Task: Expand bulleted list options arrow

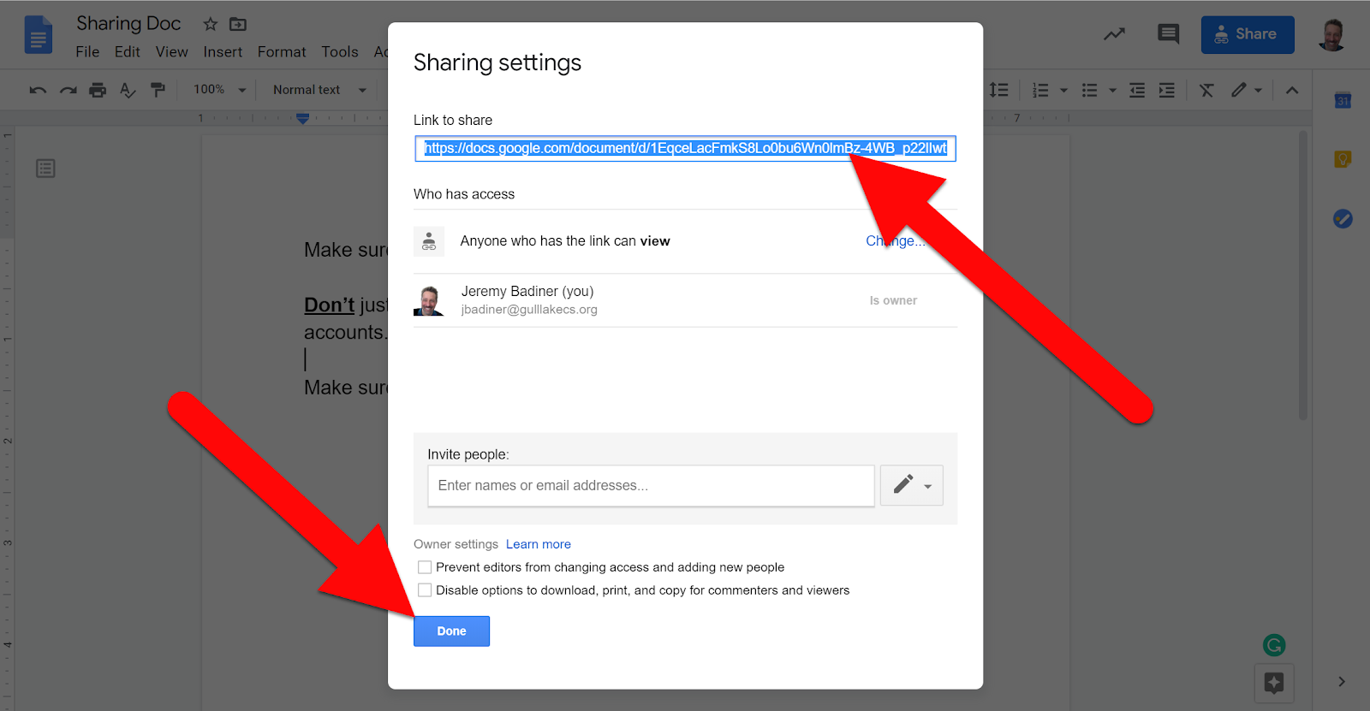Action: [x=1113, y=90]
